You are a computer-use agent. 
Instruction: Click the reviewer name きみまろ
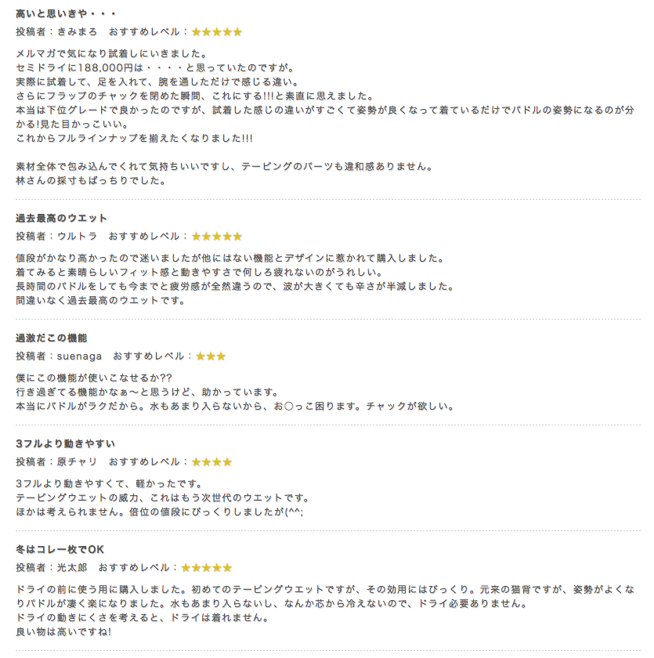tap(78, 32)
